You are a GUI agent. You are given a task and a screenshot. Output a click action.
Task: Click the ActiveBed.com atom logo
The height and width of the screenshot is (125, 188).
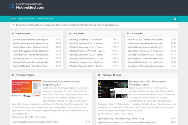[x=12, y=6]
